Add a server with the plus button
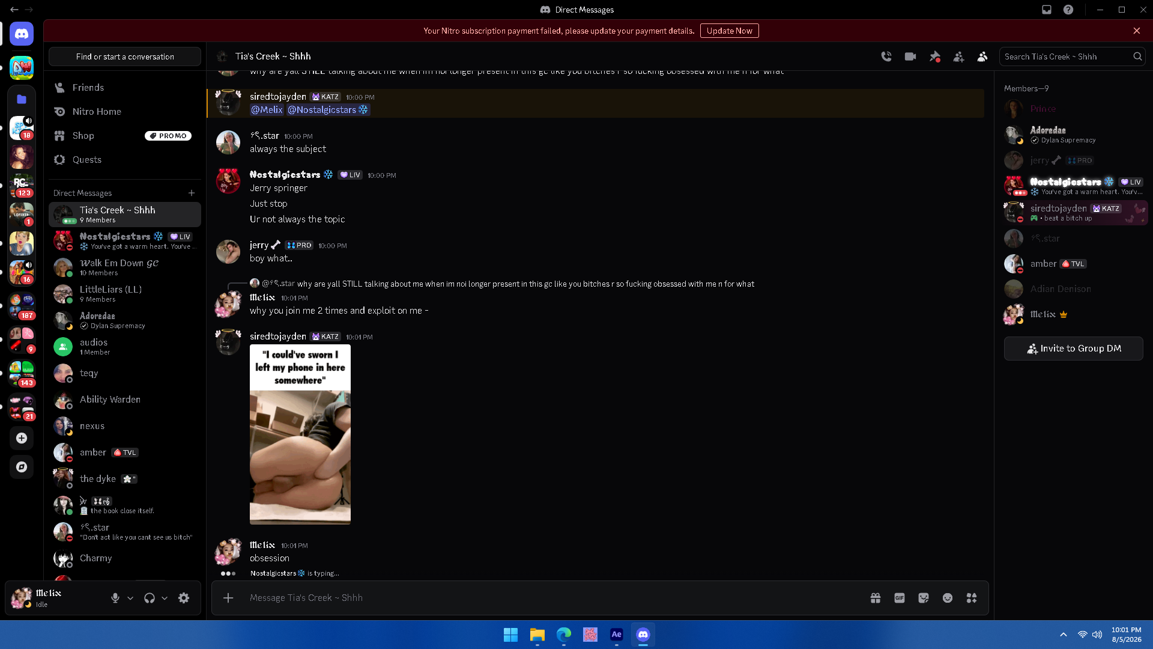 pyautogui.click(x=22, y=438)
